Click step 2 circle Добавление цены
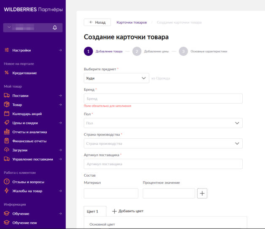 (137, 51)
